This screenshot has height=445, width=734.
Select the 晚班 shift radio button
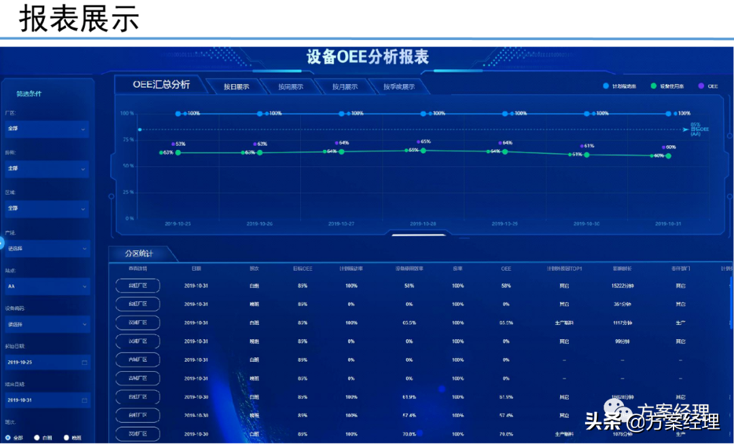pos(67,438)
